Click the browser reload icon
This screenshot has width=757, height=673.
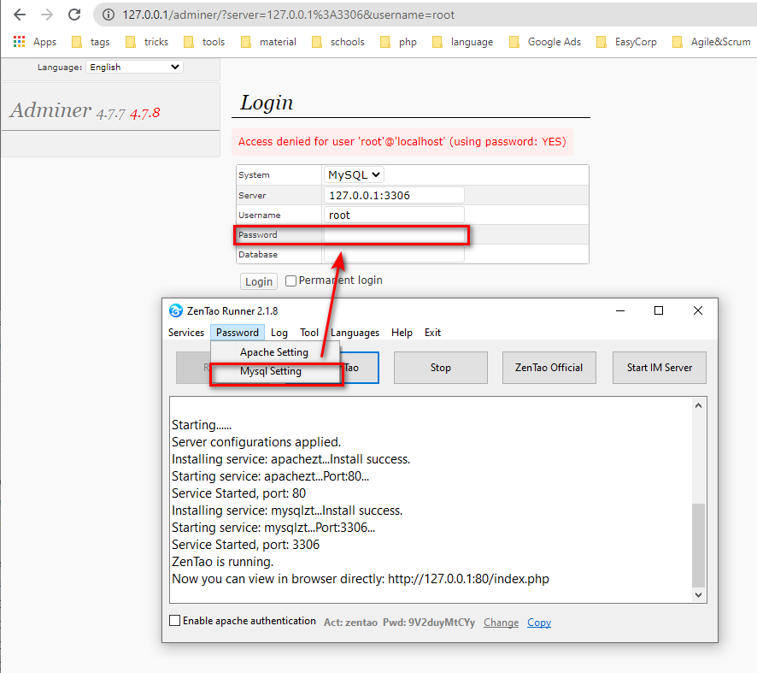click(x=74, y=15)
